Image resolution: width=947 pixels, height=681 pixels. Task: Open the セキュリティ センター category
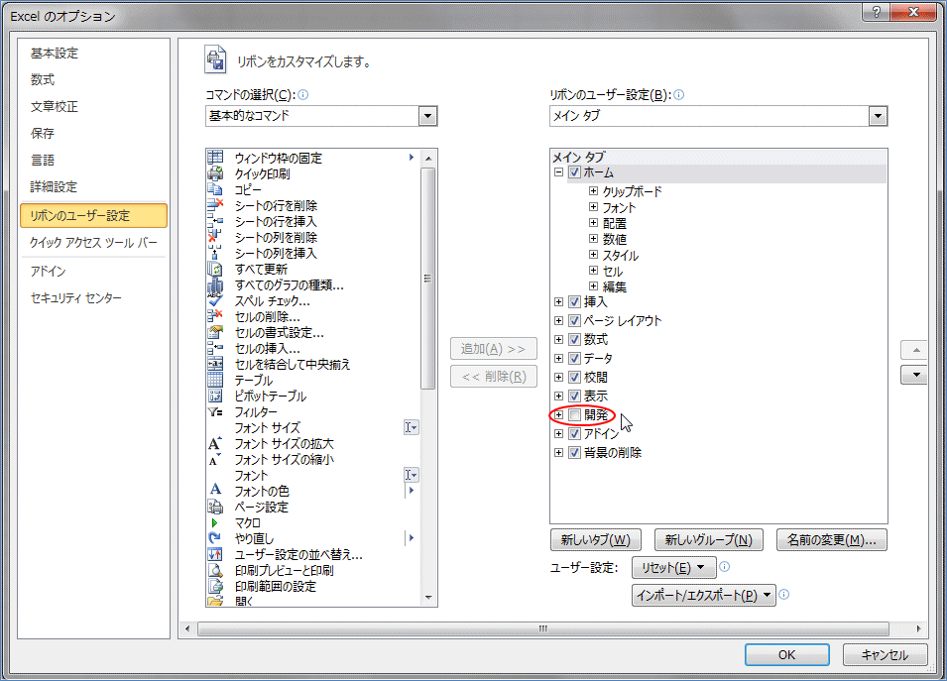pos(76,298)
